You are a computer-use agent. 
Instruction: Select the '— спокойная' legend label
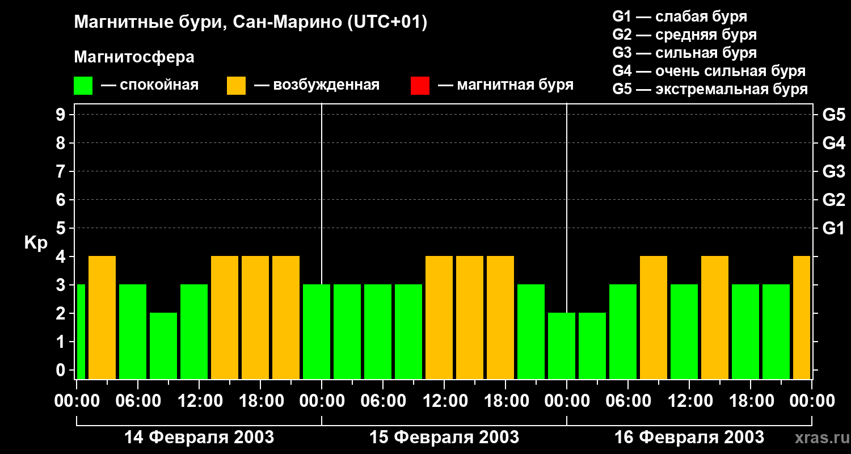pyautogui.click(x=150, y=85)
